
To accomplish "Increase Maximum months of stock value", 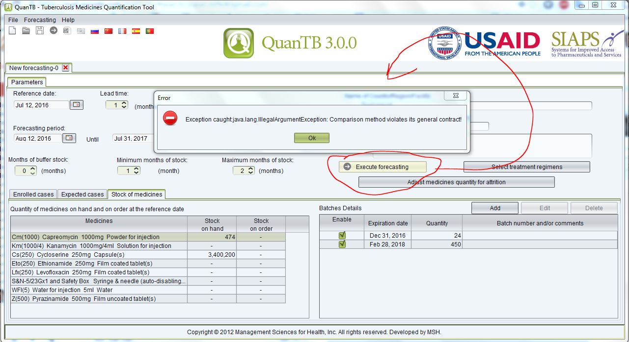I will (x=250, y=169).
